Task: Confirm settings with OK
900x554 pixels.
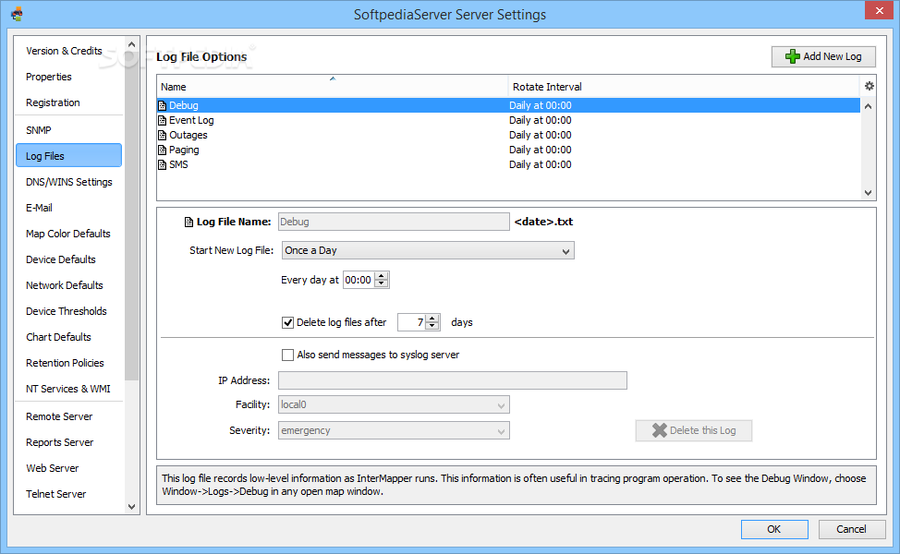Action: coord(774,529)
